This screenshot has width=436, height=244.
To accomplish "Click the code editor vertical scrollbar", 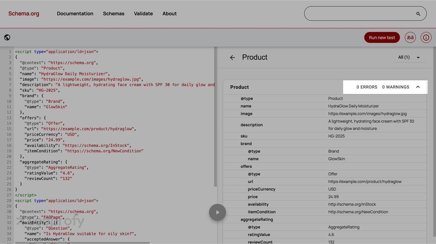I will point(215,116).
